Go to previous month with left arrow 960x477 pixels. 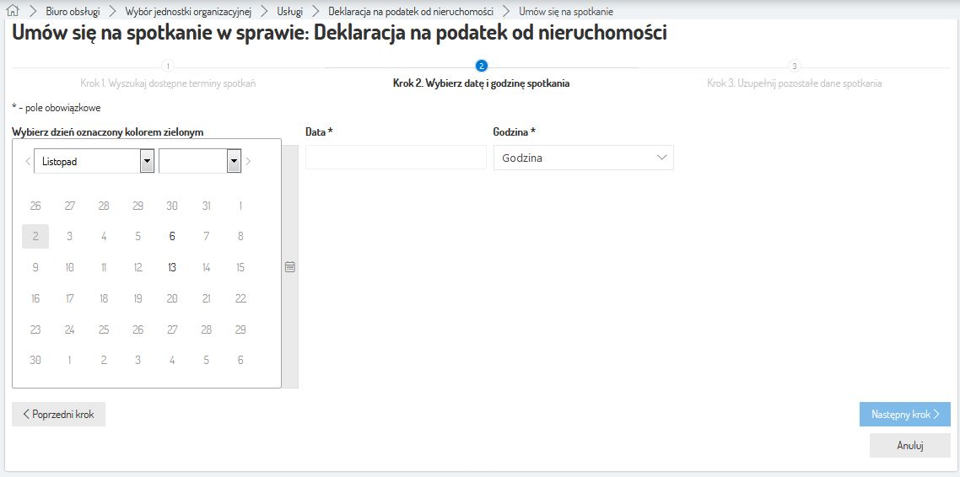(27, 161)
